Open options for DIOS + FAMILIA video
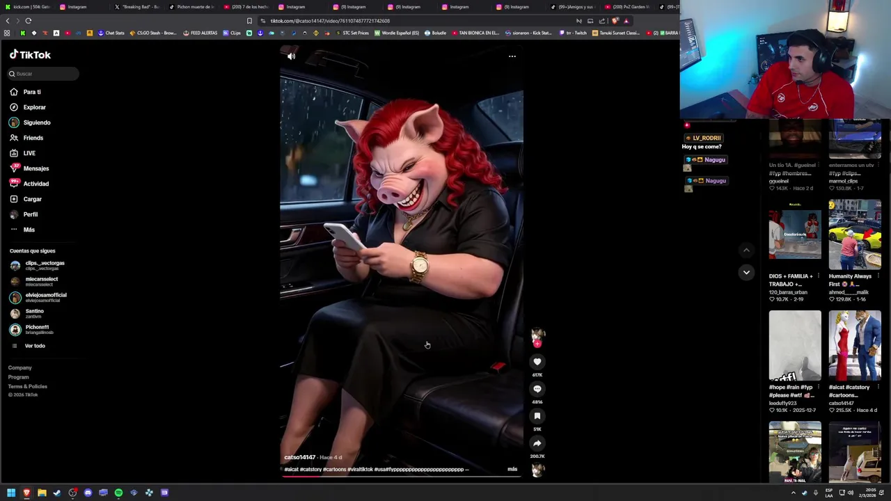This screenshot has height=501, width=891. pyautogui.click(x=818, y=276)
